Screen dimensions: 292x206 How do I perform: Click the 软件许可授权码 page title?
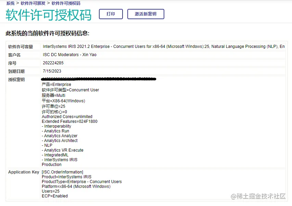48,15
